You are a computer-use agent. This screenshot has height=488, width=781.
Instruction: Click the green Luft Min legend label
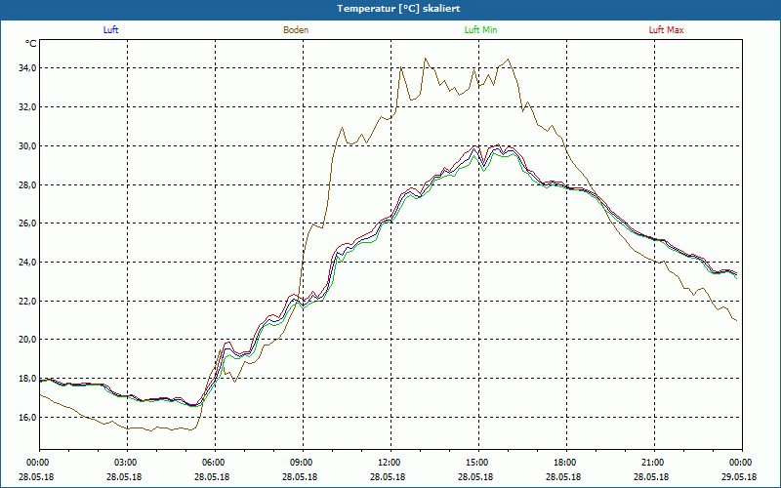tap(480, 30)
